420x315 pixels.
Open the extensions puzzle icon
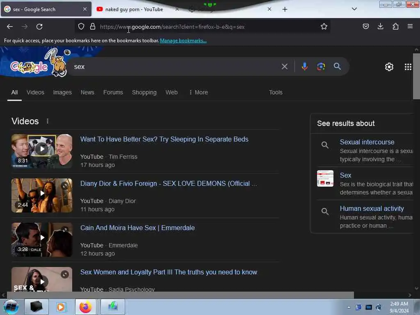pyautogui.click(x=395, y=26)
